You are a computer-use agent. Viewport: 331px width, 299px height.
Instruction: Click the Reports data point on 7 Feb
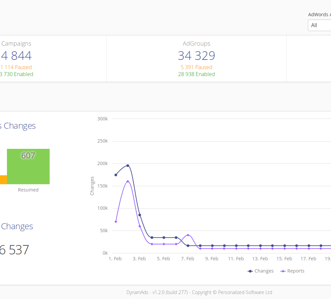(188, 235)
